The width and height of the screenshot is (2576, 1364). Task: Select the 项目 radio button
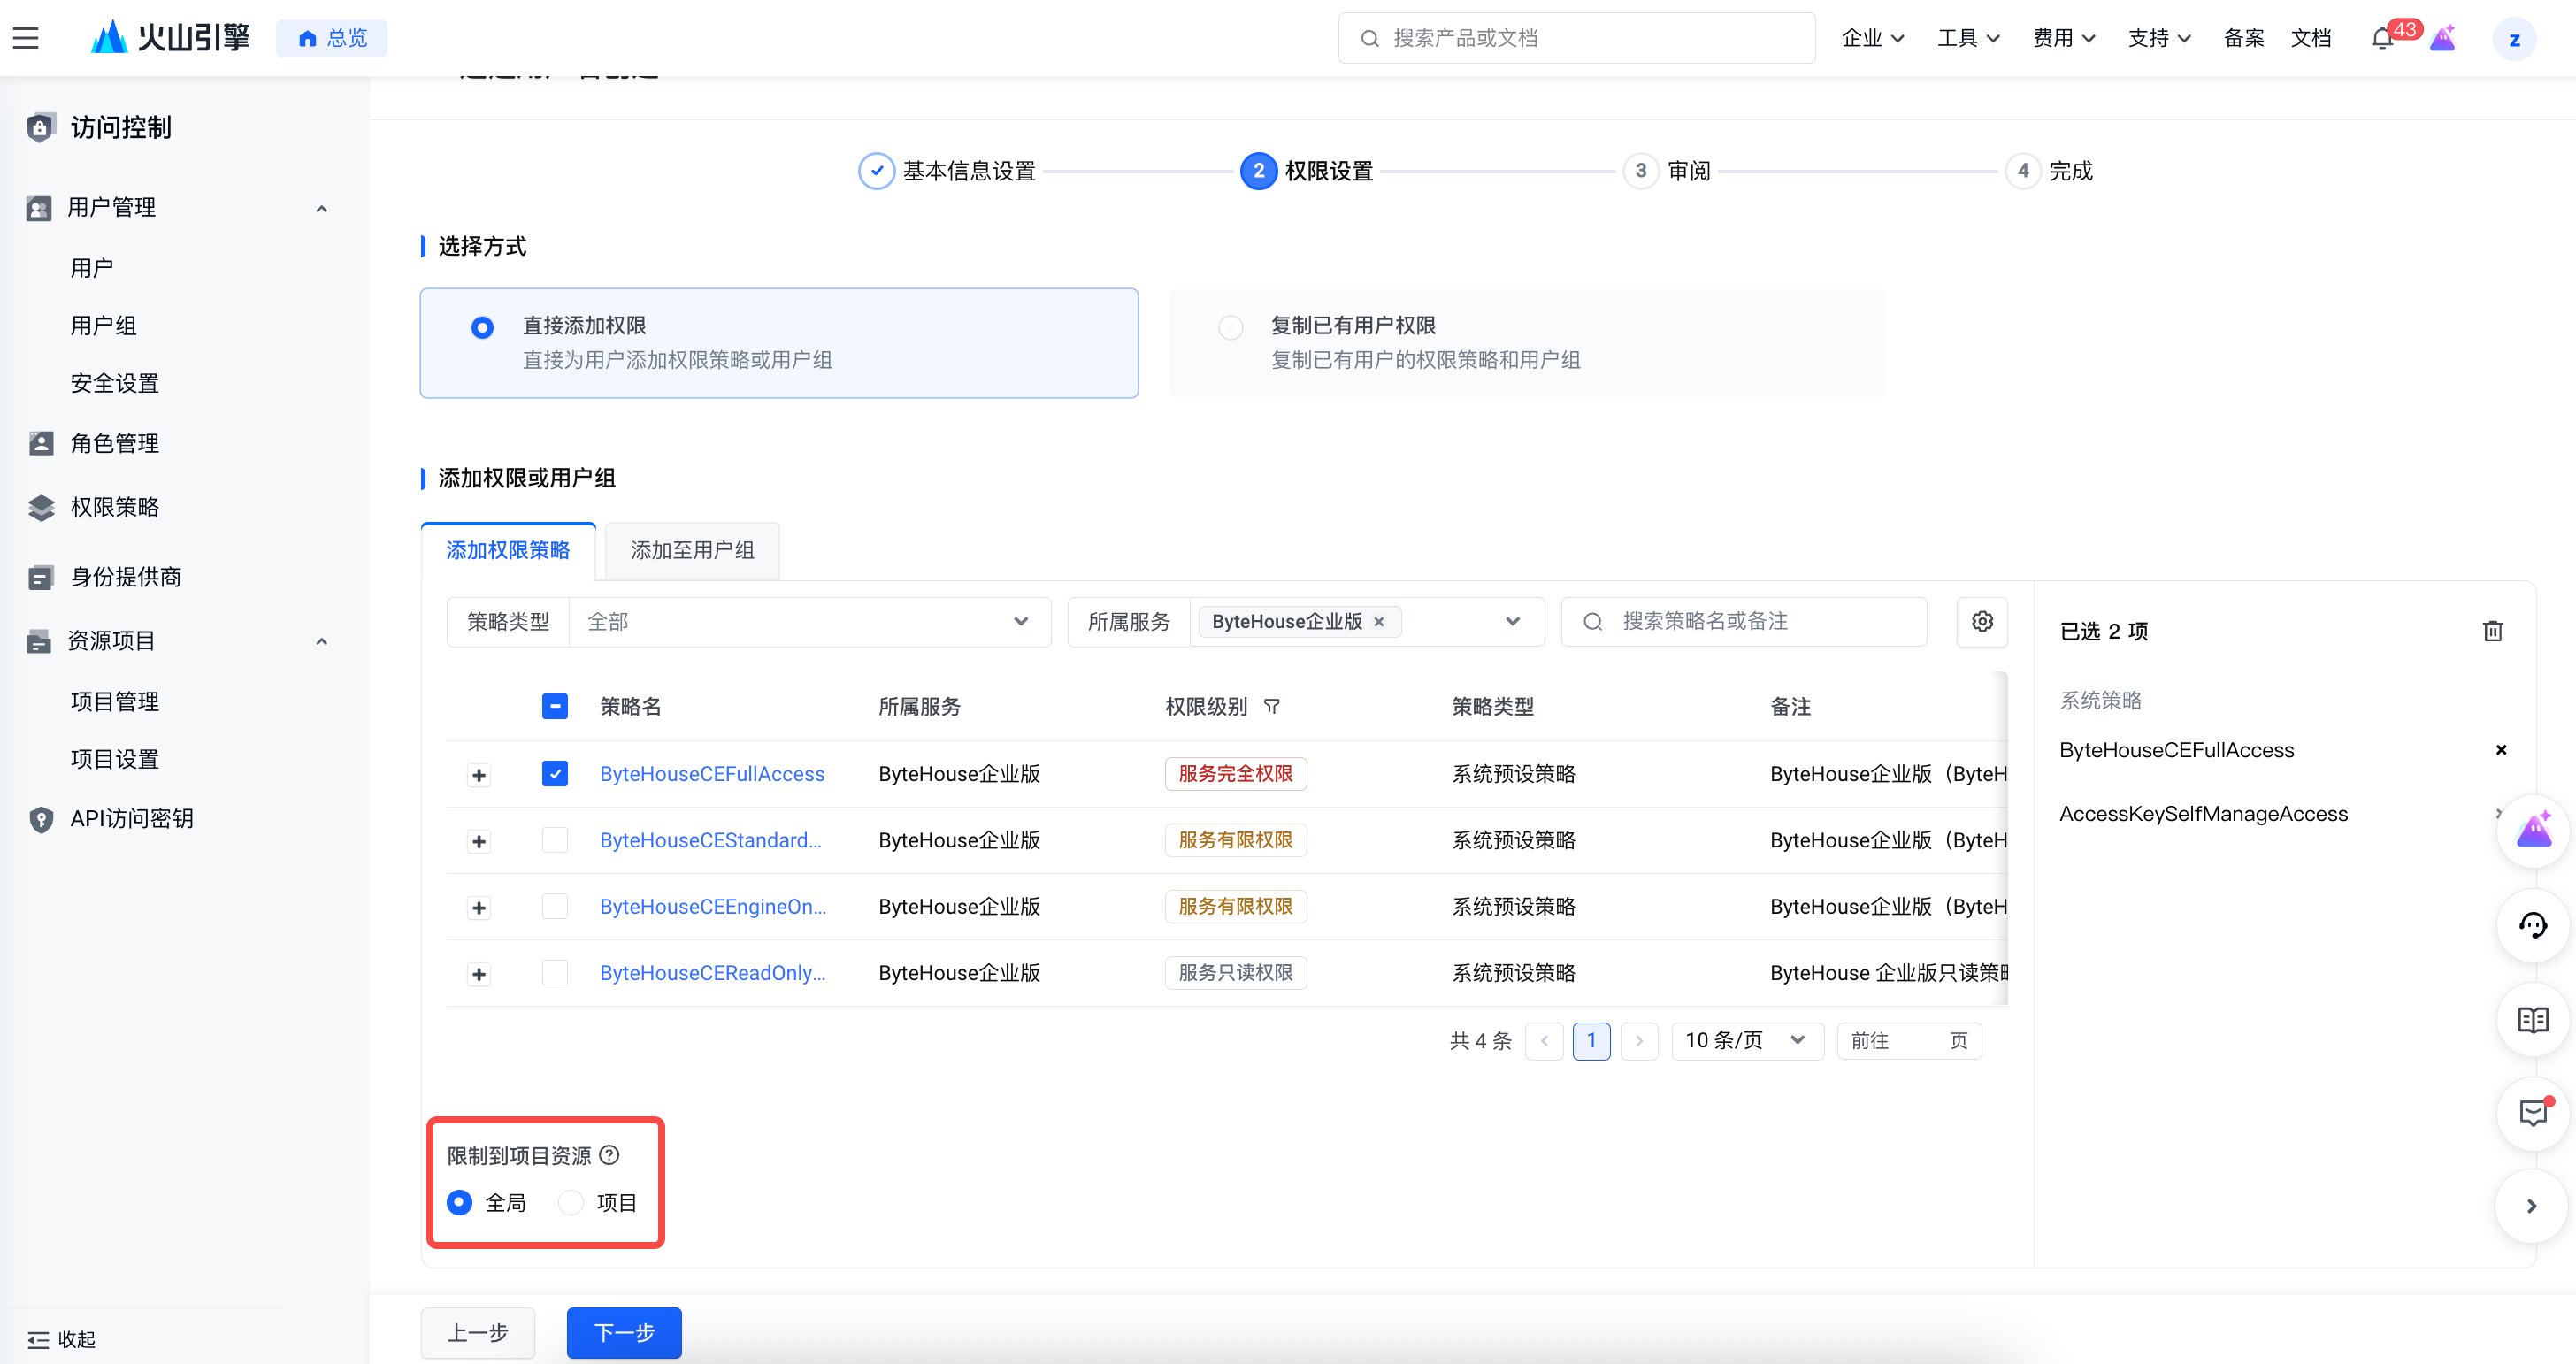(571, 1202)
